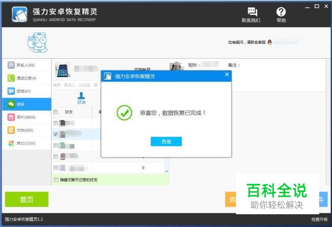Select 其它(3200) in the sidebar
This screenshot has height=227, width=332.
pyautogui.click(x=27, y=143)
